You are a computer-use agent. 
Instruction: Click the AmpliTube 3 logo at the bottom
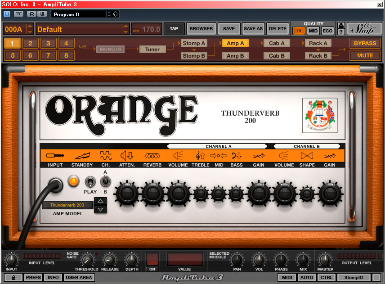click(x=192, y=278)
